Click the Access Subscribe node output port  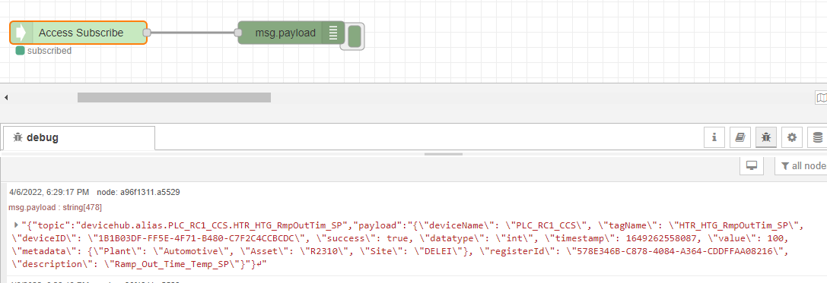tap(147, 33)
